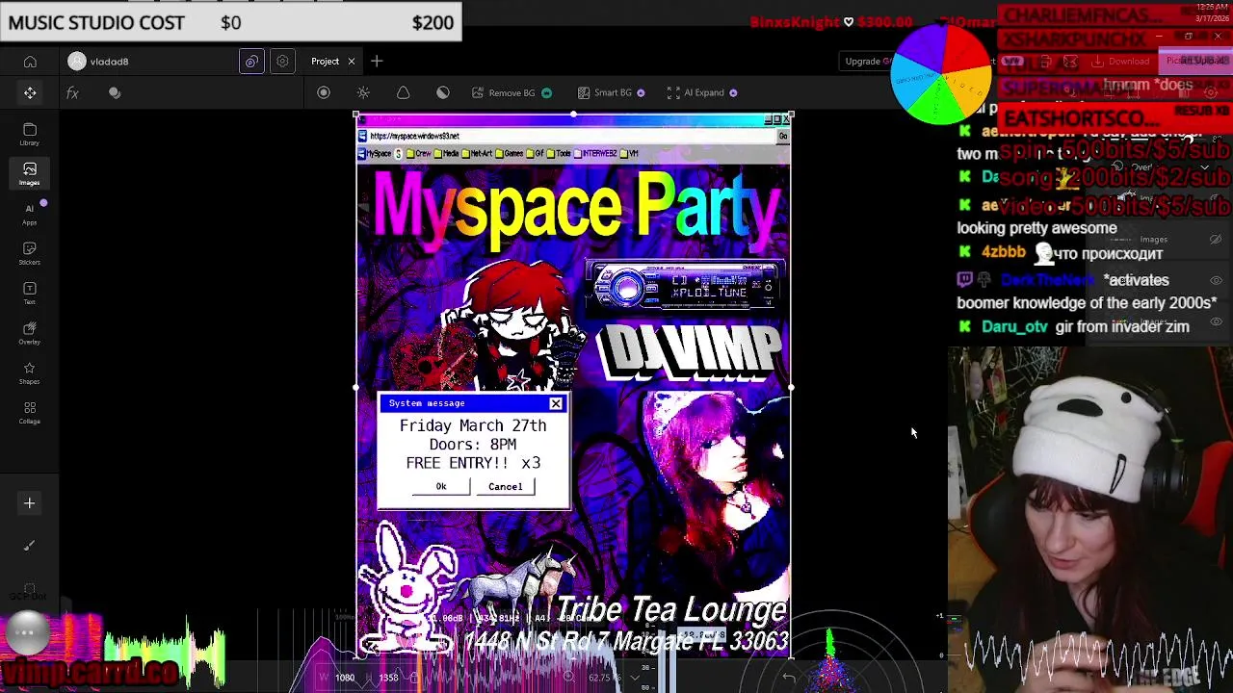Image resolution: width=1233 pixels, height=693 pixels.
Task: Click the Daru_otv chat username
Action: 1014,327
